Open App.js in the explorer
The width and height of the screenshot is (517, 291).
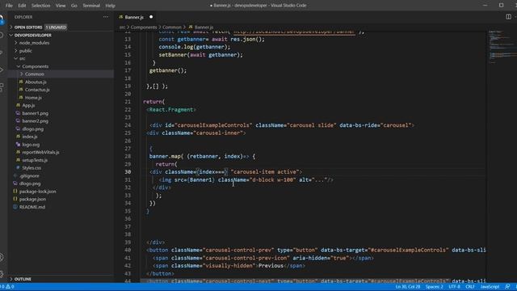(28, 106)
